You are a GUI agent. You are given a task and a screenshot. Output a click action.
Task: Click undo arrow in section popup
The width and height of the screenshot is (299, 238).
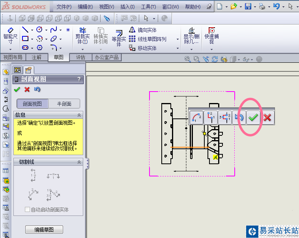click(239, 118)
